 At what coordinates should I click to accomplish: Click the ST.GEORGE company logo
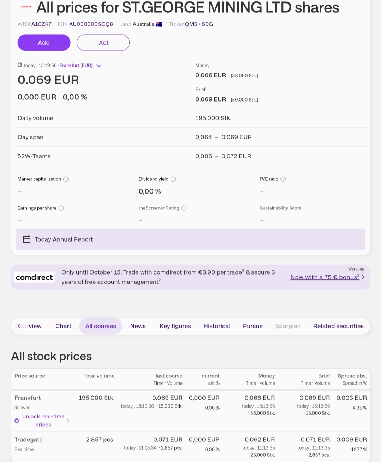pos(25,7)
